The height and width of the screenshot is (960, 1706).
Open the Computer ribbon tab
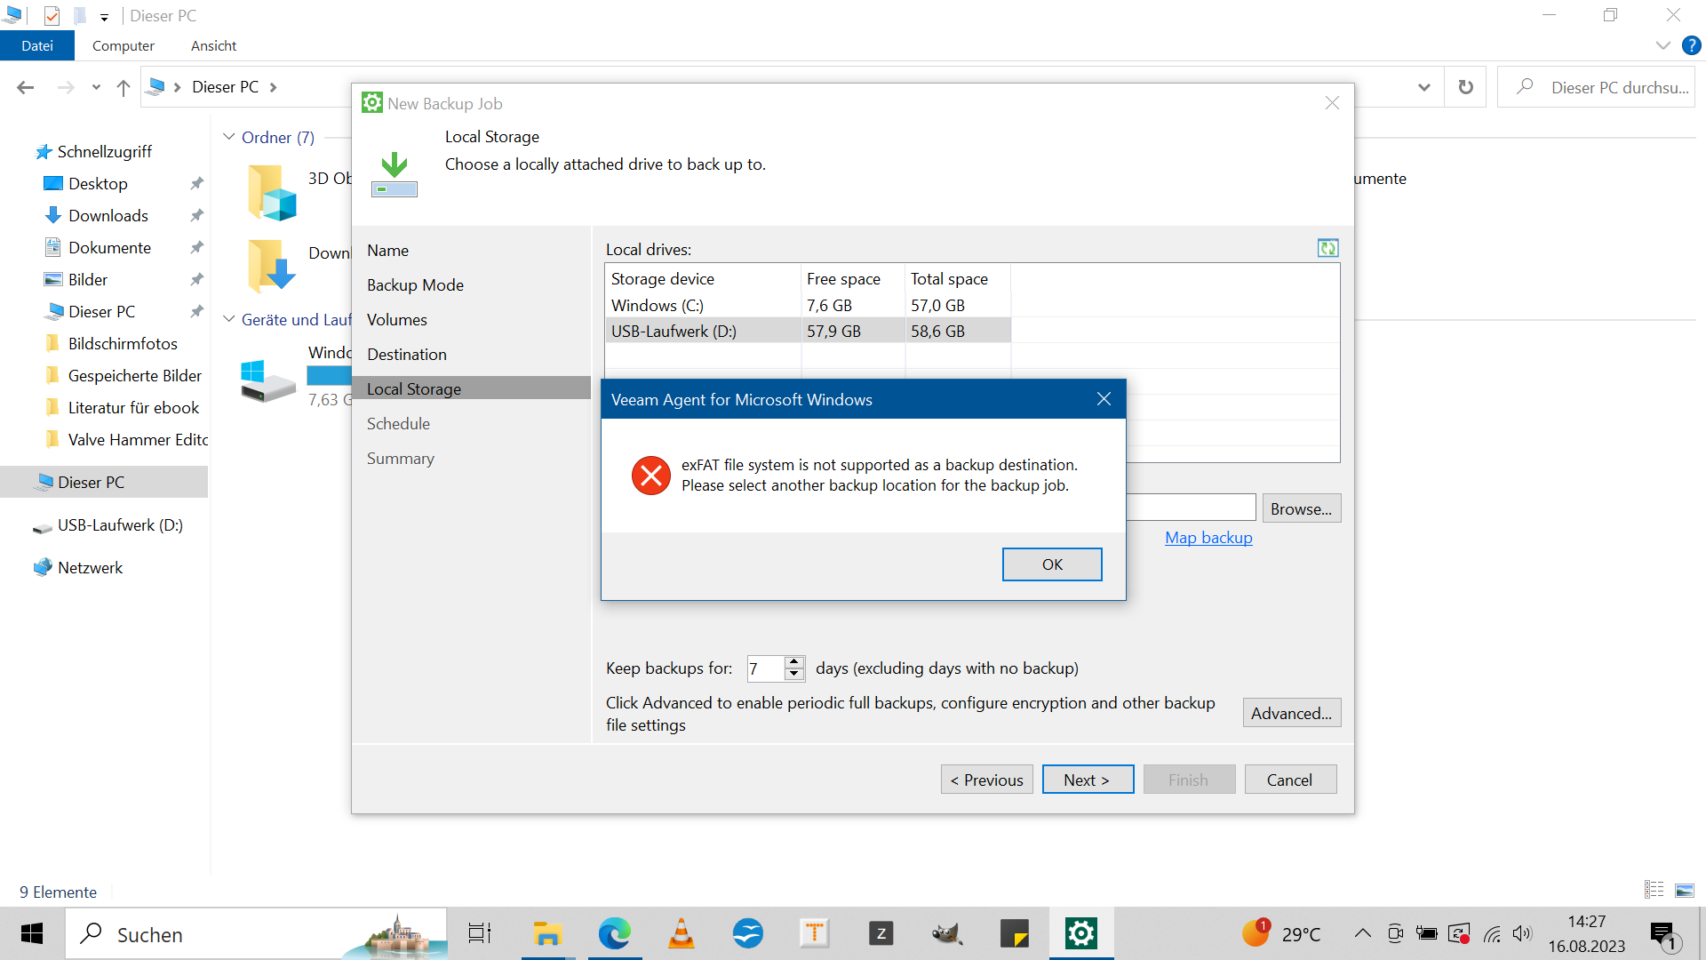pyautogui.click(x=123, y=45)
